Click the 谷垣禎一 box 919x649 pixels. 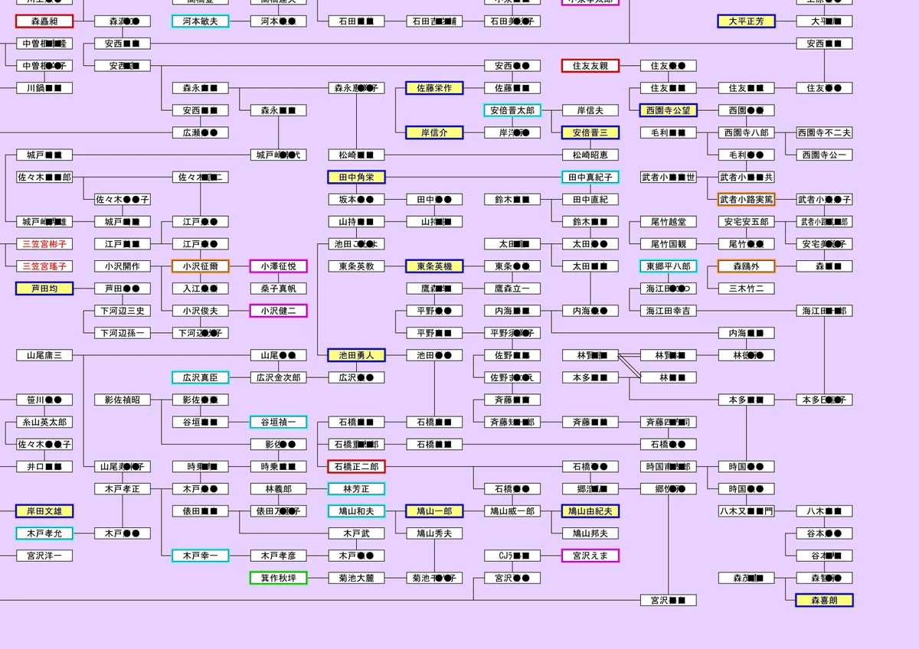pos(278,422)
